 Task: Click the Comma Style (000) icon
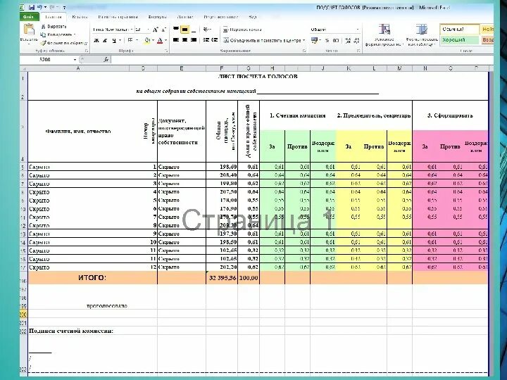[336, 40]
